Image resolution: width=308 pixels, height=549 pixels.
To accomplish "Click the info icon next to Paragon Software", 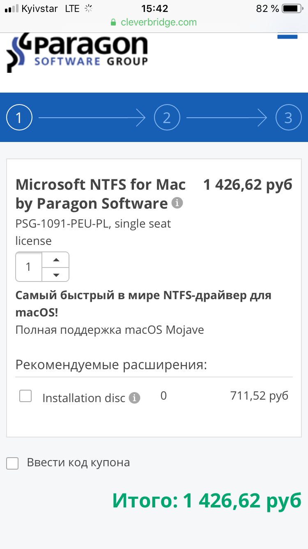I will click(177, 203).
